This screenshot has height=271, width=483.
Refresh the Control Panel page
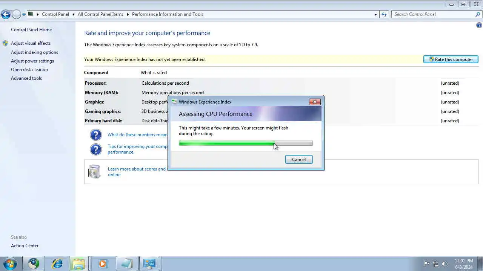tap(384, 14)
